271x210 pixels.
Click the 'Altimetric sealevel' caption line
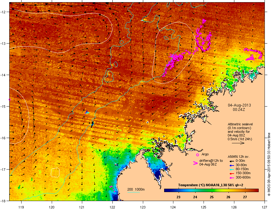pos(240,124)
